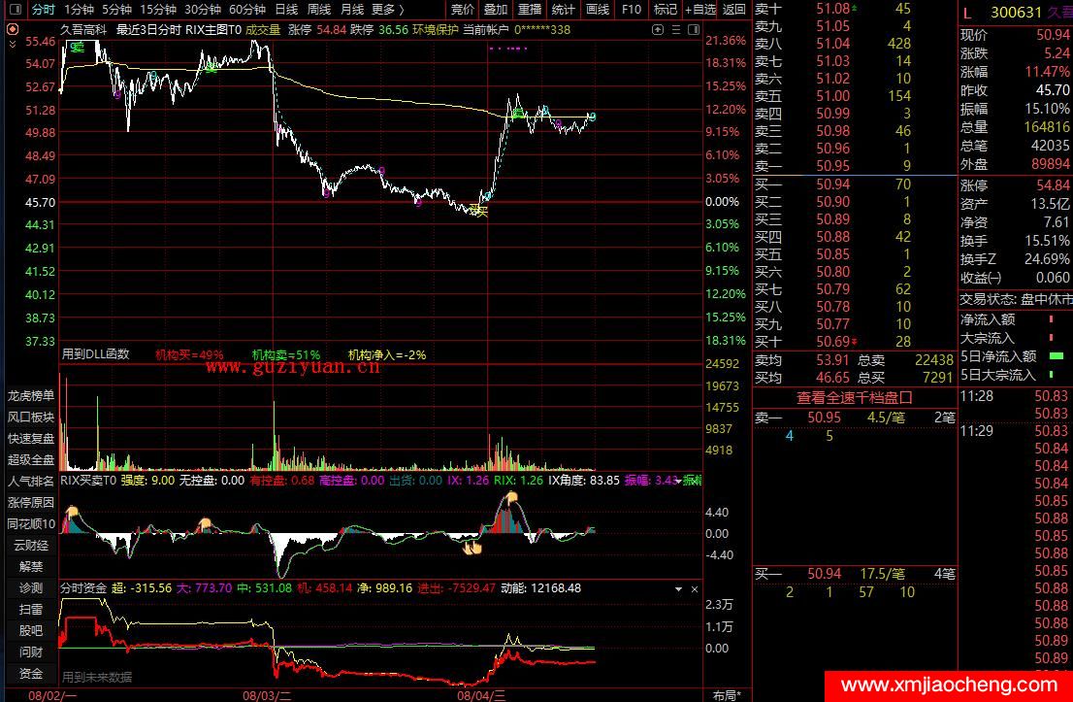Click the 查看全速千档盘口 link
Viewport: 1073px width, 702px height.
tap(855, 397)
